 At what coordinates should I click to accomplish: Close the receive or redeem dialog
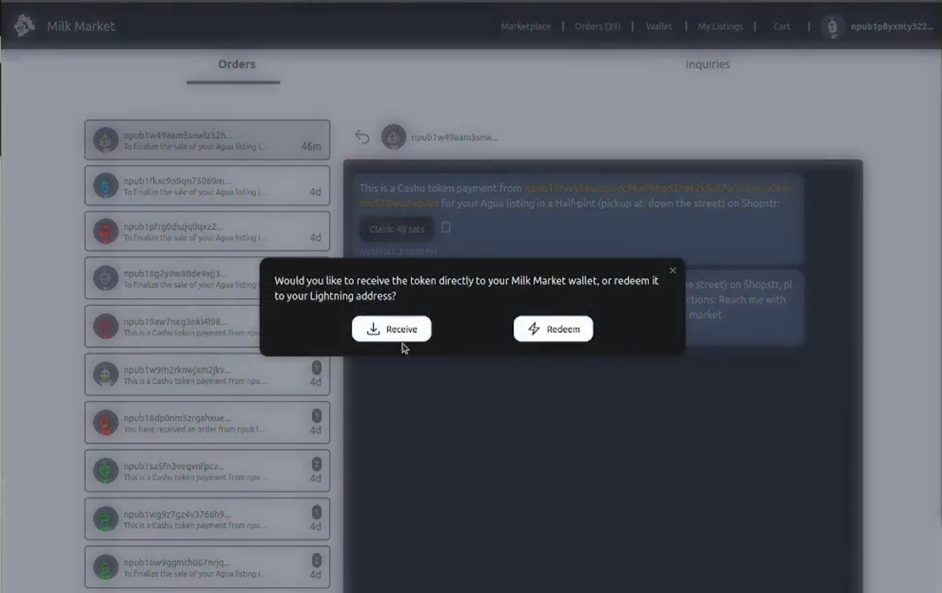coord(672,271)
